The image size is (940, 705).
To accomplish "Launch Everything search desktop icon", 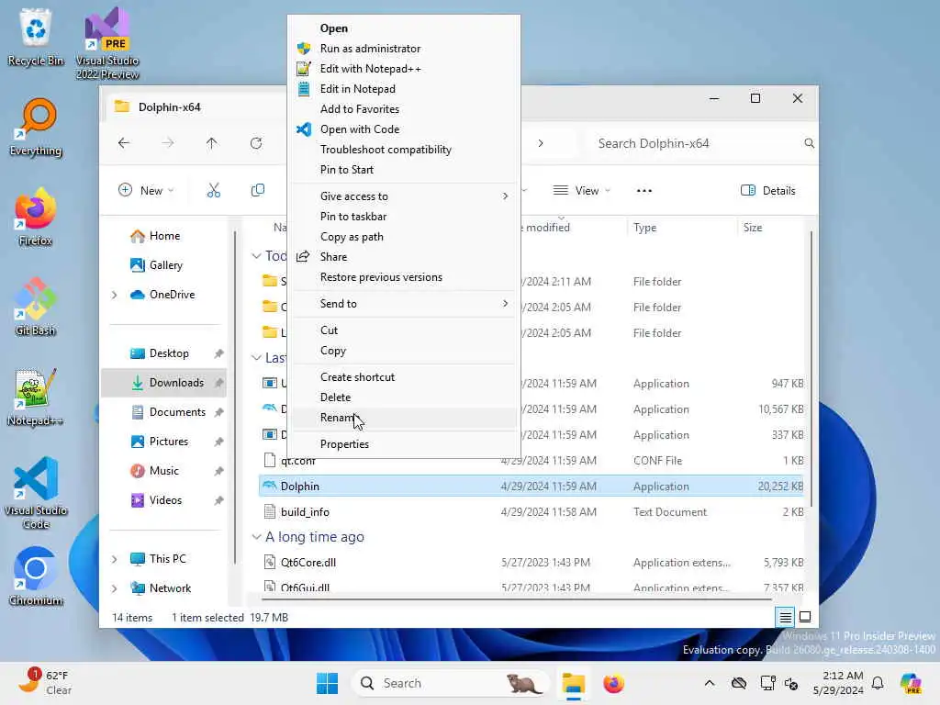I will pyautogui.click(x=36, y=127).
